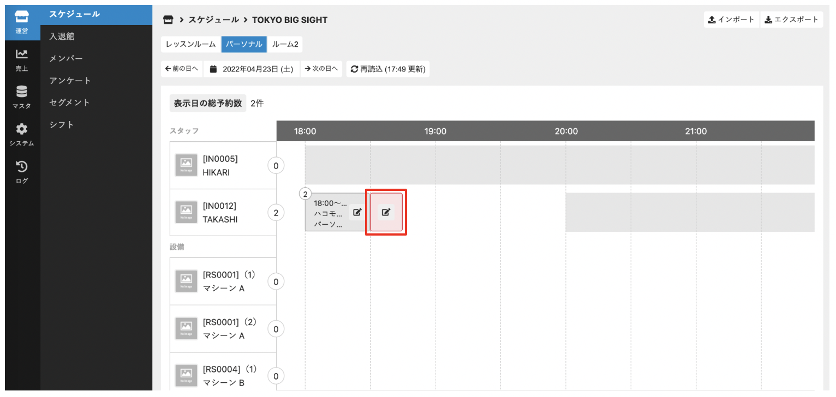Click the インポート button
This screenshot has width=836, height=397.
click(731, 20)
